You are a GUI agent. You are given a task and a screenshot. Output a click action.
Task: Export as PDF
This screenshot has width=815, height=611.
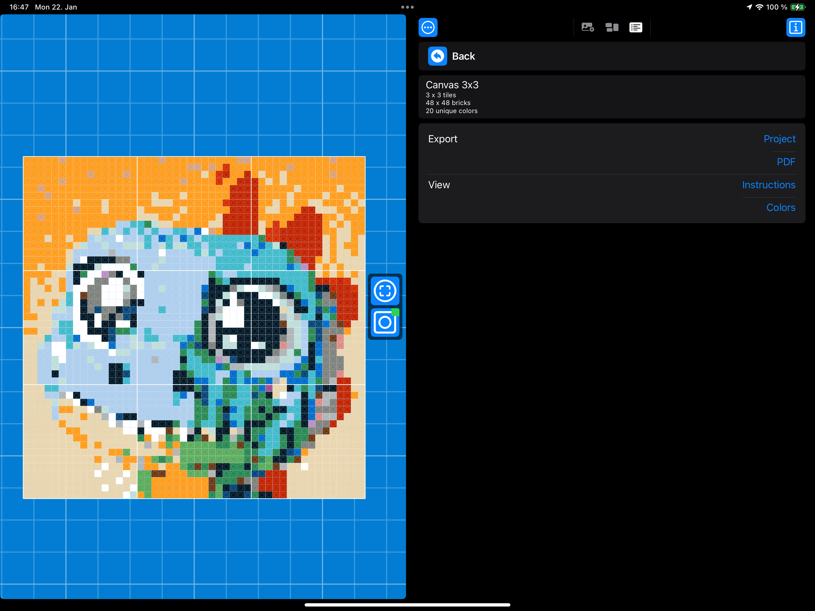coord(786,162)
